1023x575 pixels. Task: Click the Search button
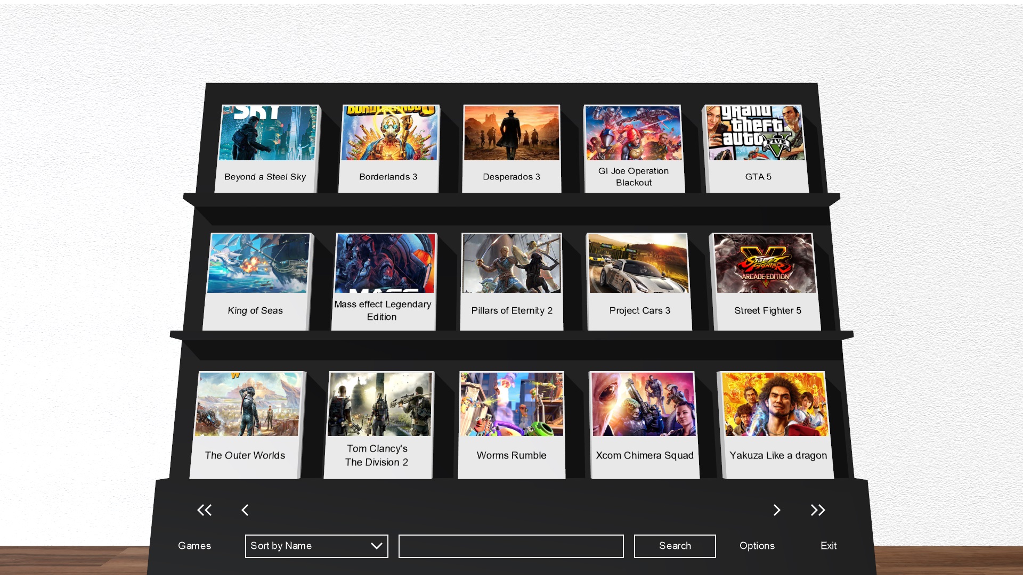point(675,546)
